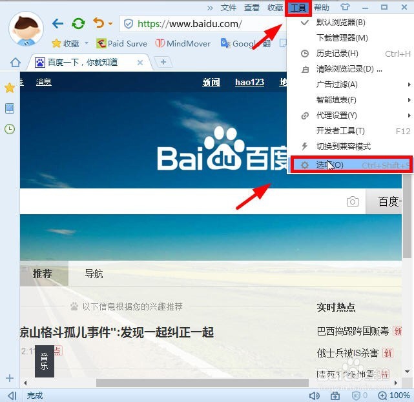Image resolution: width=414 pixels, height=402 pixels.
Task: Click the vertical scrollbar thumb
Action: pyautogui.click(x=407, y=216)
